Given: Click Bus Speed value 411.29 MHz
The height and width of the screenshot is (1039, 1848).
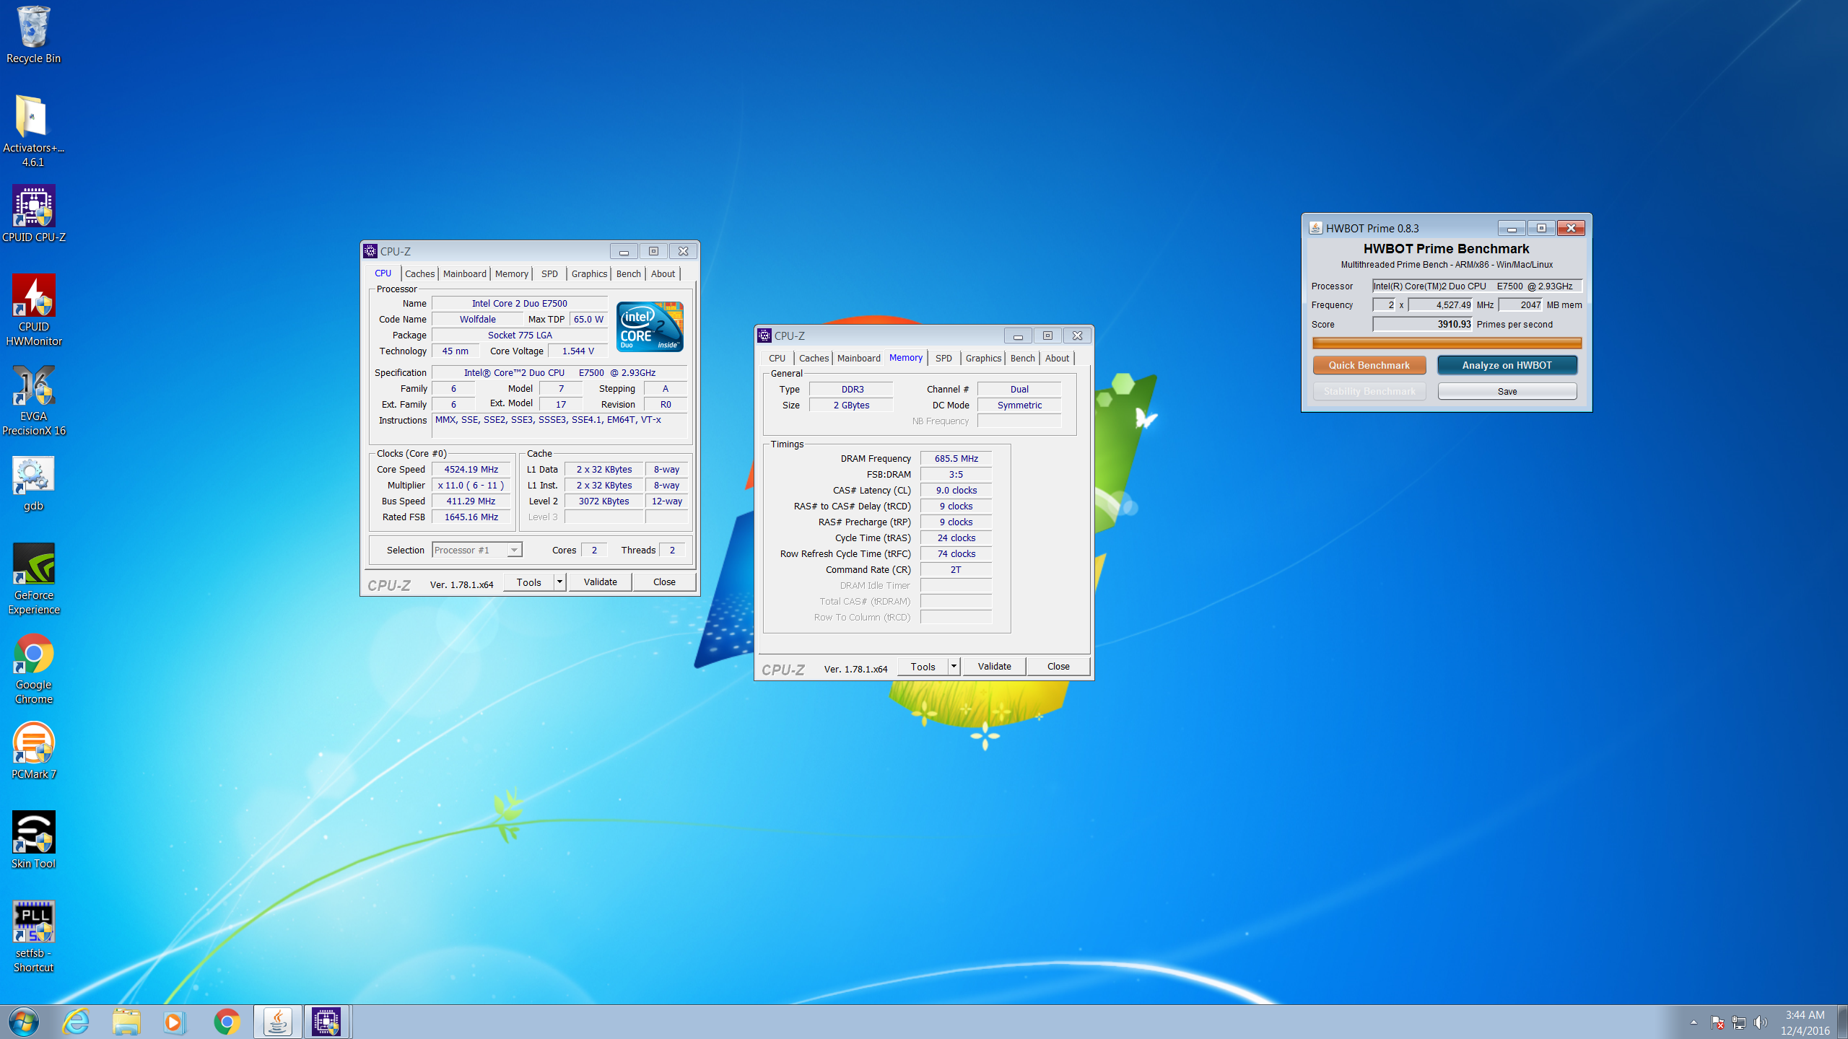Looking at the screenshot, I should click(471, 501).
